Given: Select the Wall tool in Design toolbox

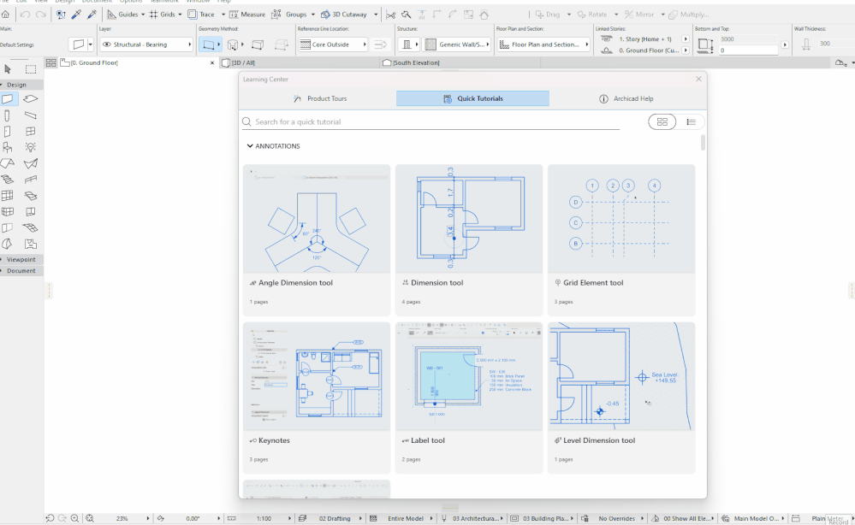Looking at the screenshot, I should coord(8,99).
